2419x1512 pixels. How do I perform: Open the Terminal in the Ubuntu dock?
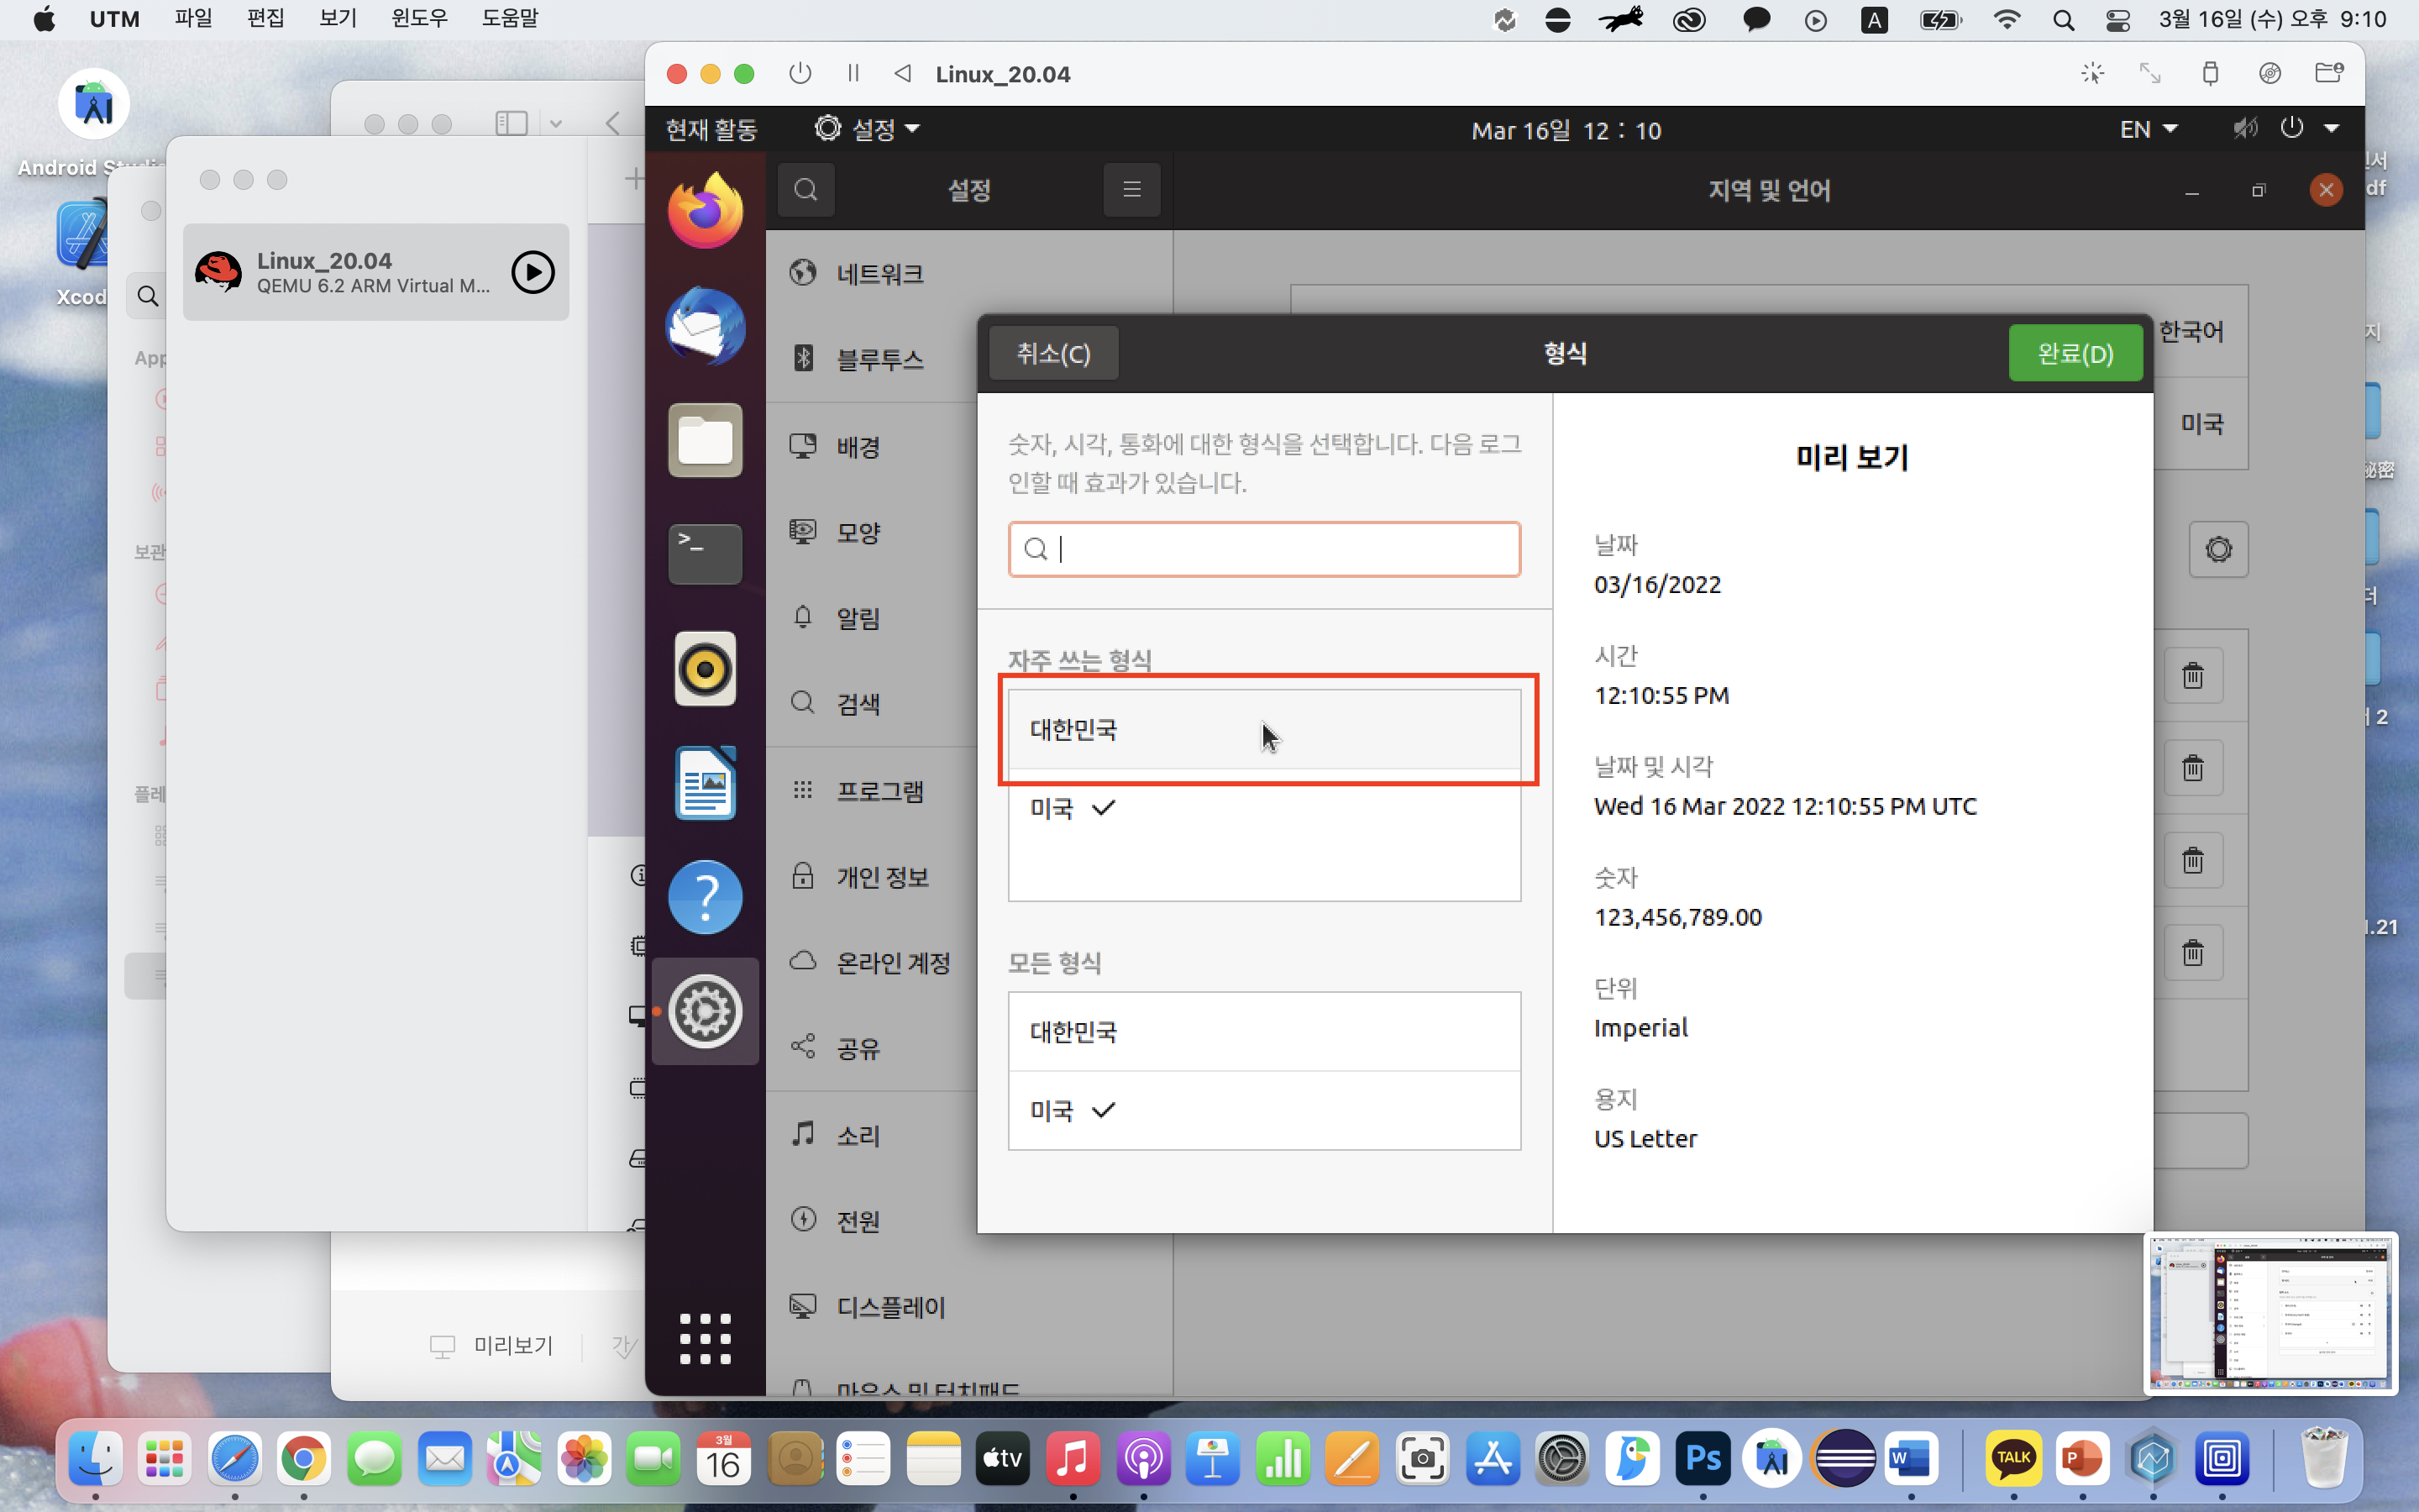point(705,553)
